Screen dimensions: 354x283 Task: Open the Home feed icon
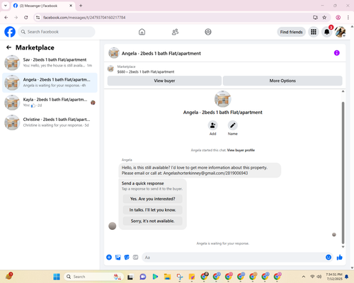[x=142, y=32]
